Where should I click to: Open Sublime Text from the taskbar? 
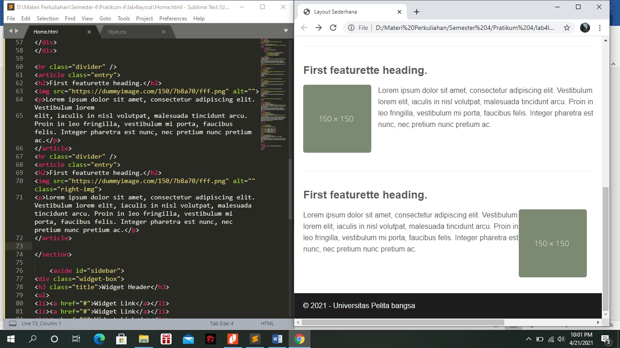[x=255, y=338]
